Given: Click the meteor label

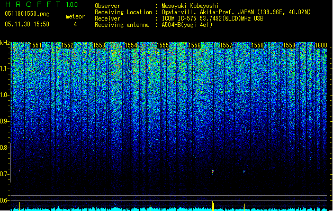Looking at the screenshot, I should point(75,16).
